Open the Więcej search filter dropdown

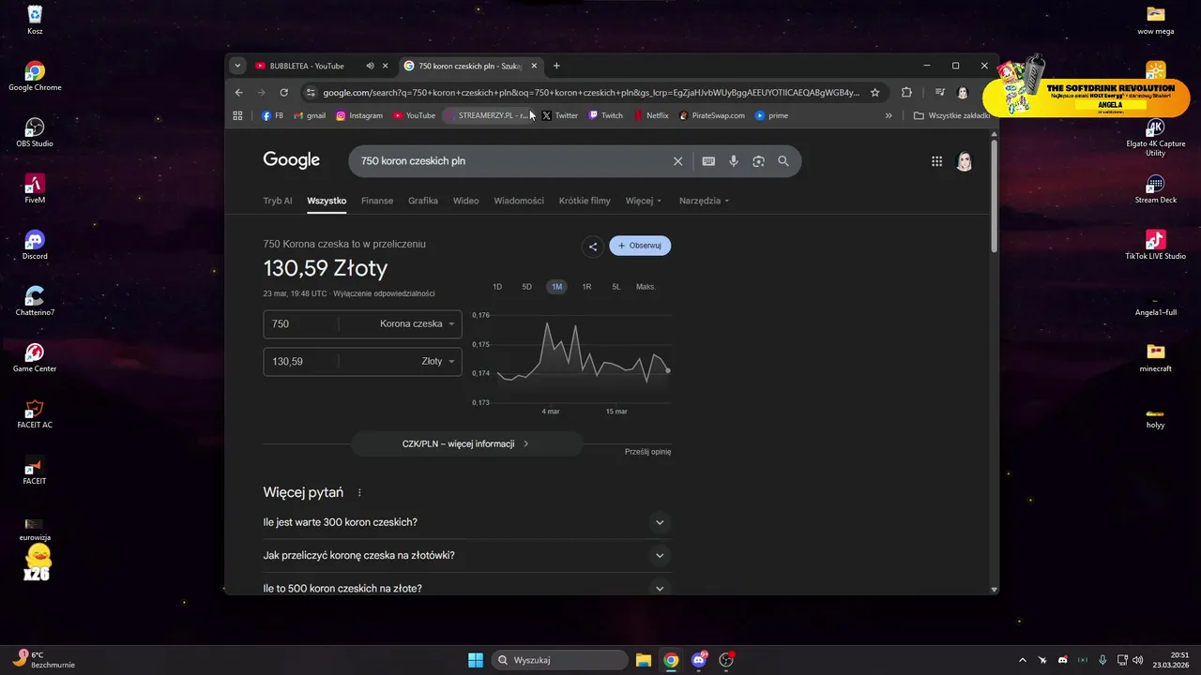tap(644, 201)
